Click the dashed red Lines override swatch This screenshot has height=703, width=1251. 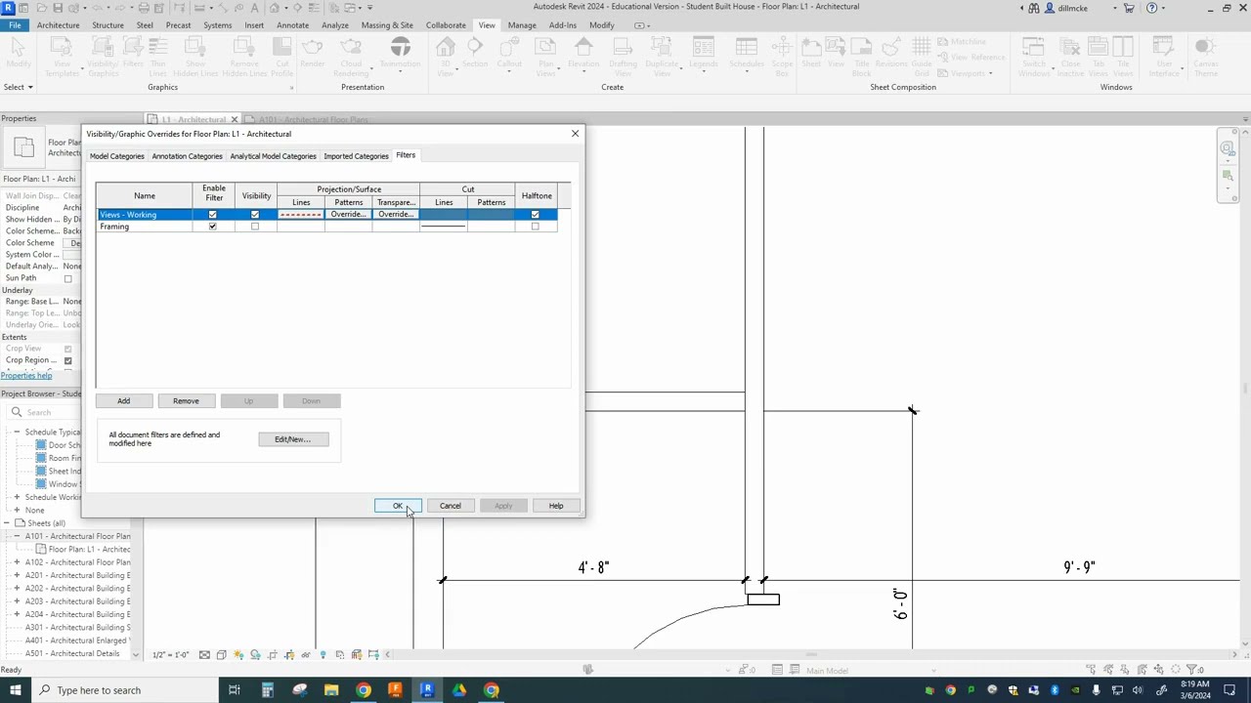[x=301, y=215]
